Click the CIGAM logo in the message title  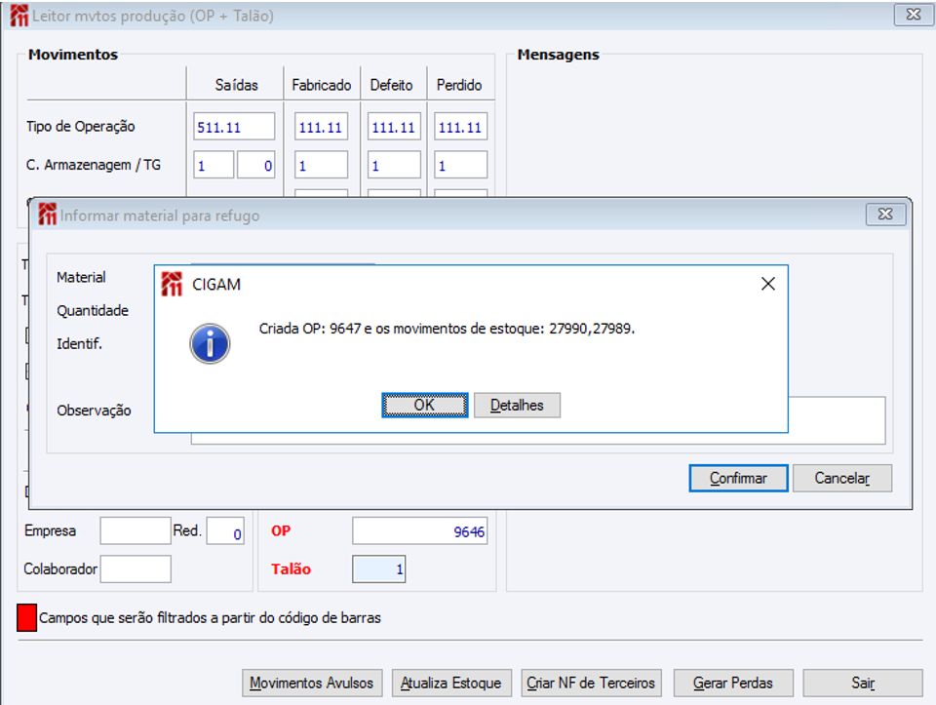pyautogui.click(x=172, y=284)
